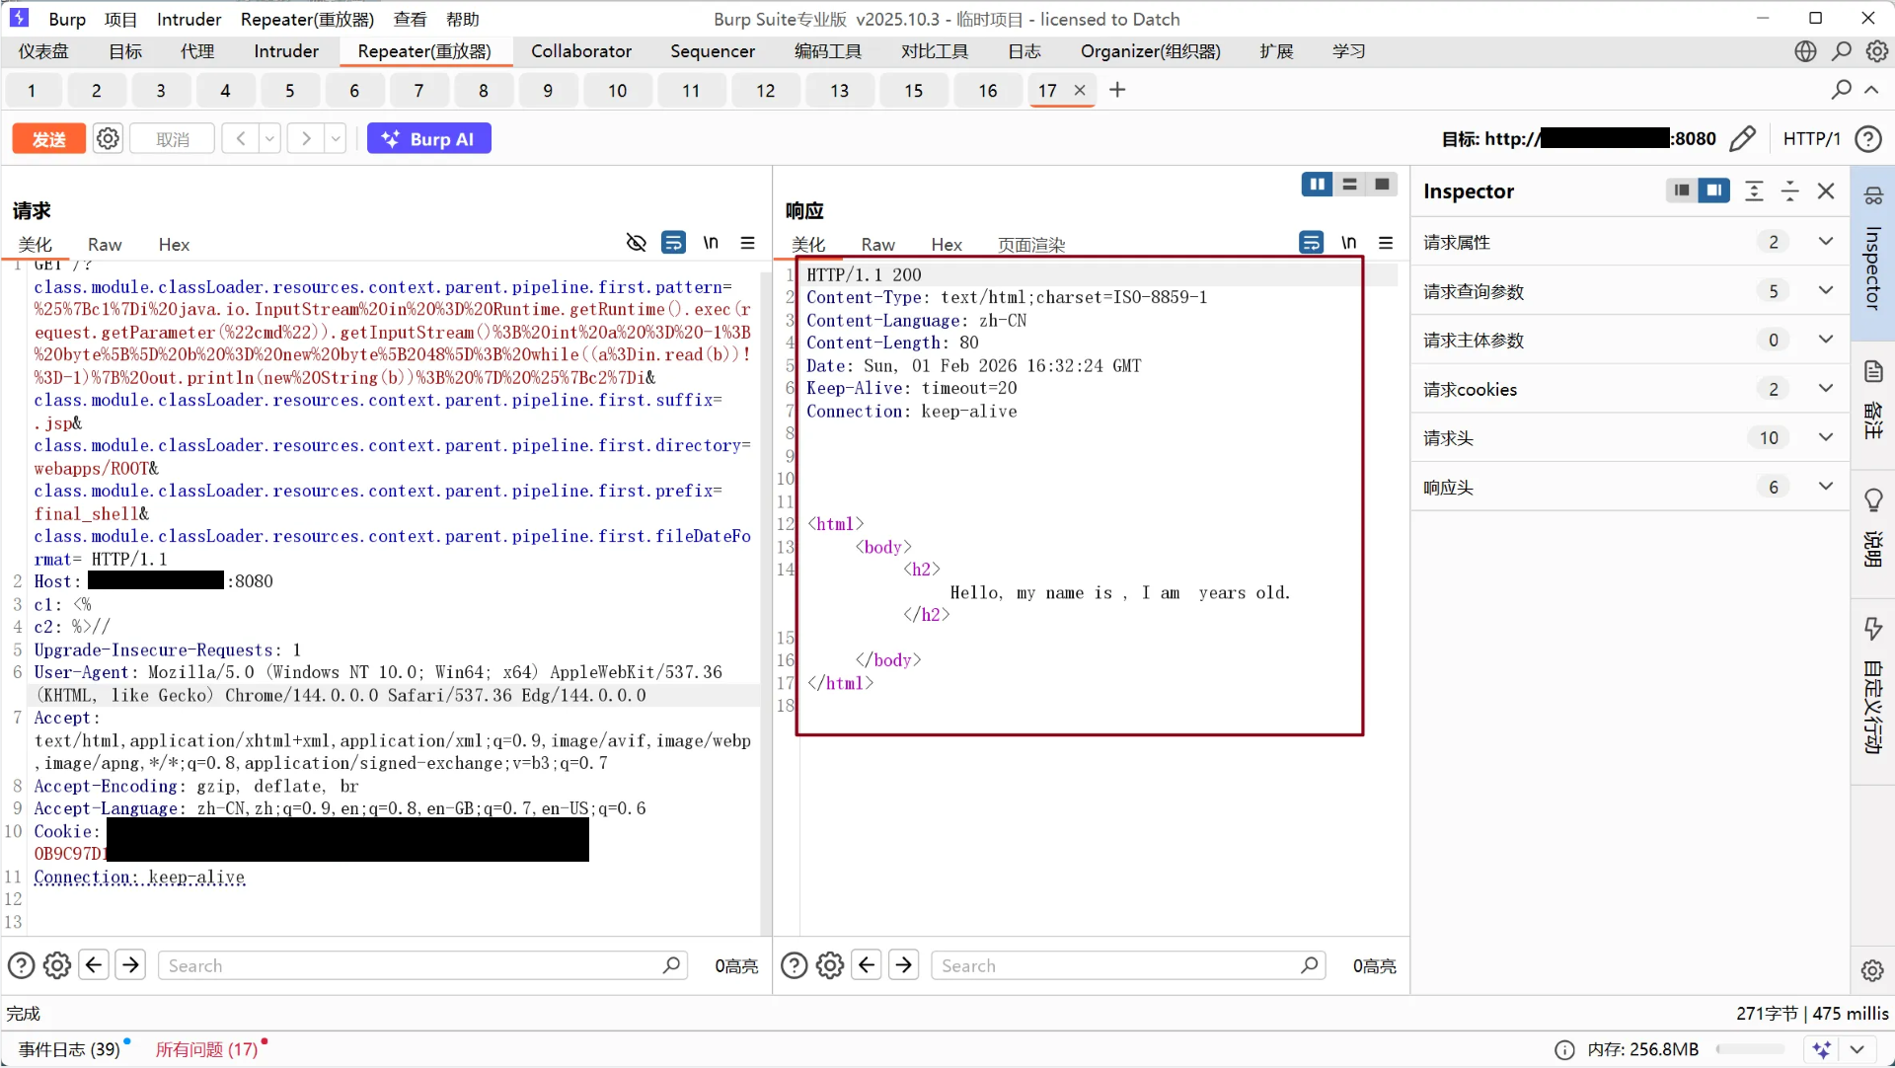Select combined tabbed layout view
Screen dimensions: 1895x1068
[x=1382, y=185]
